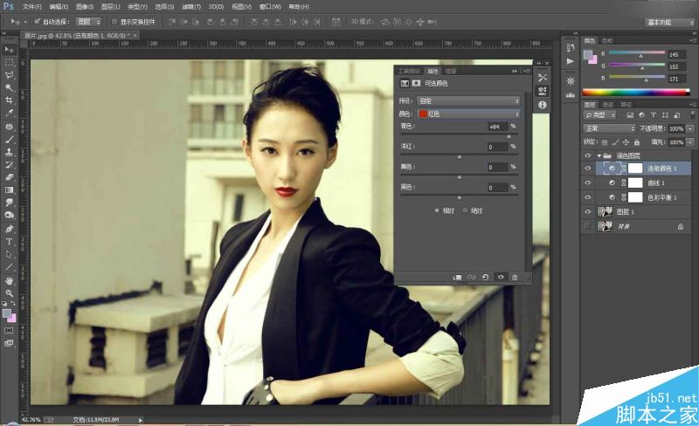The image size is (699, 426).
Task: Click the lock all icon in Layers
Action: click(637, 142)
